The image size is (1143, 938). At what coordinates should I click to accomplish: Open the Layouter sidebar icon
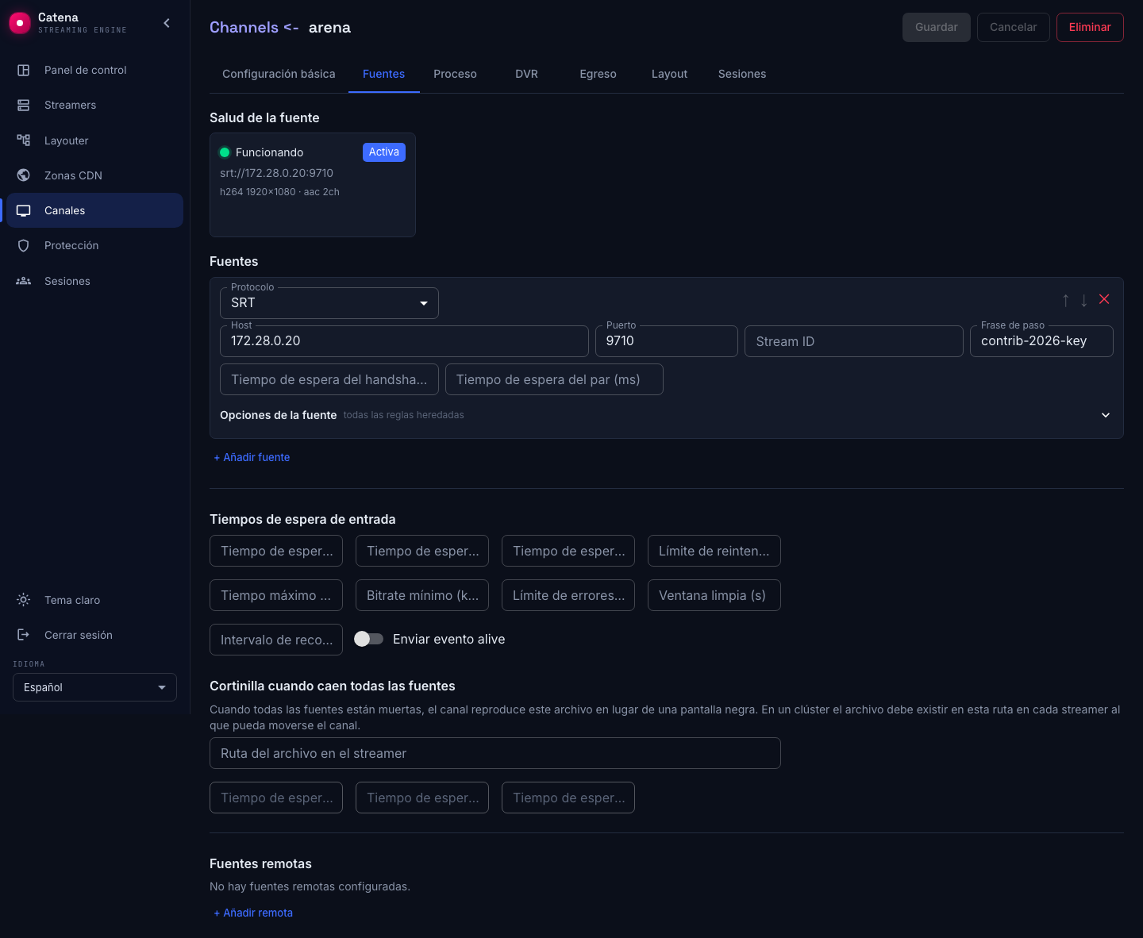point(24,140)
